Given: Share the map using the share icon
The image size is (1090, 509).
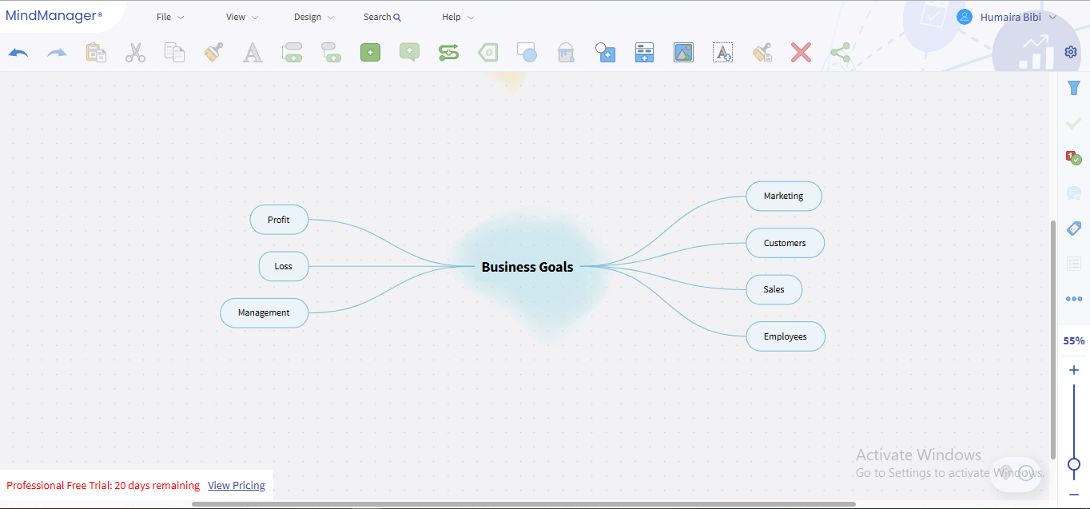Looking at the screenshot, I should (840, 52).
